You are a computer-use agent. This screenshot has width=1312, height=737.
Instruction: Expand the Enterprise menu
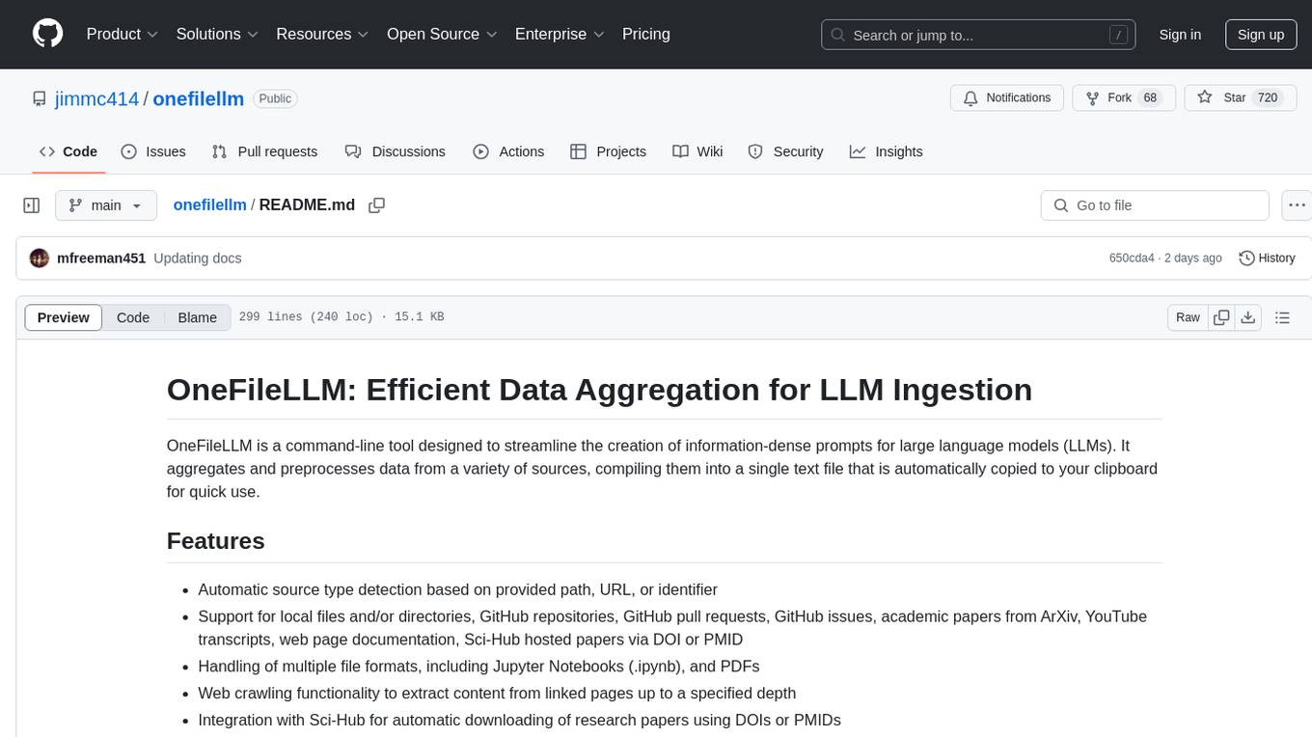point(560,34)
